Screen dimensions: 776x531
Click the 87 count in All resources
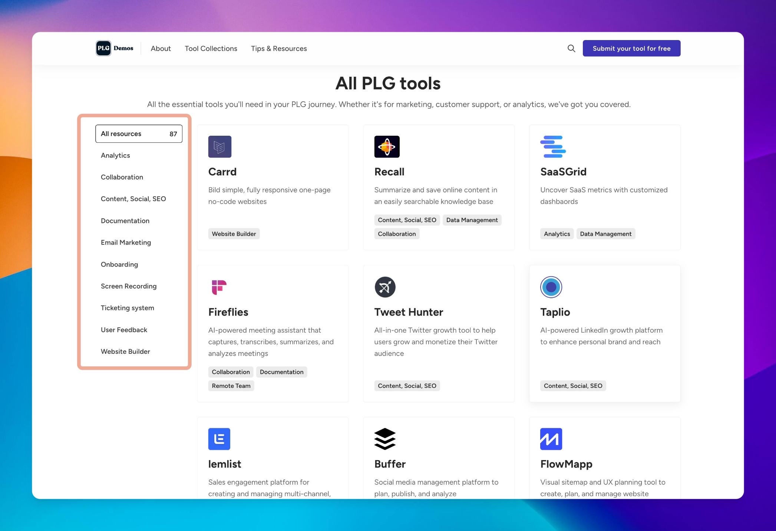click(x=173, y=134)
